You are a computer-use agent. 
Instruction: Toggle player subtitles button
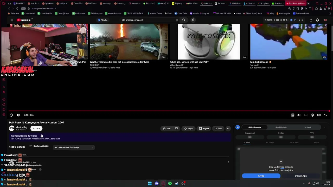click(306, 115)
